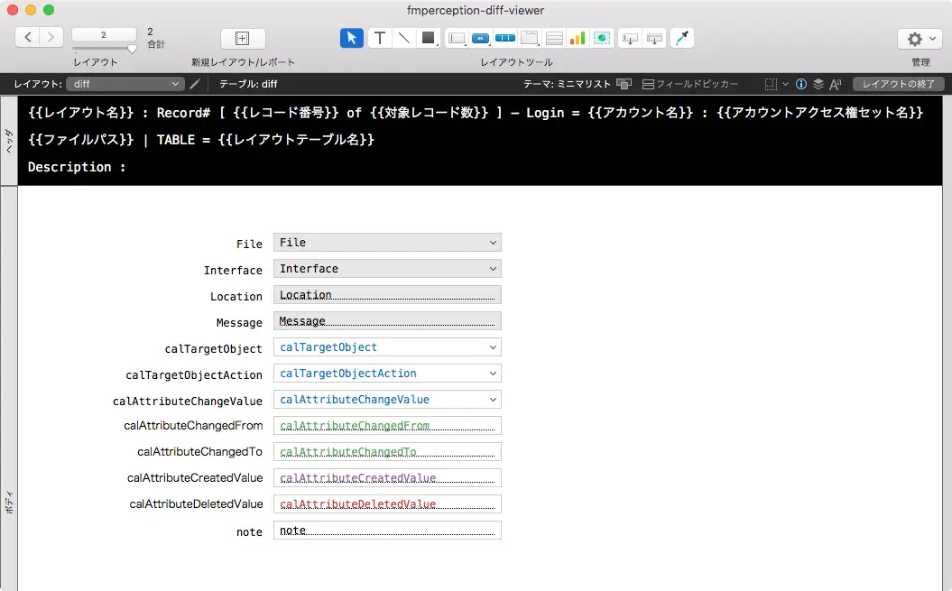Select the 'calAttributeCreatedValue' field label

pyautogui.click(x=195, y=477)
